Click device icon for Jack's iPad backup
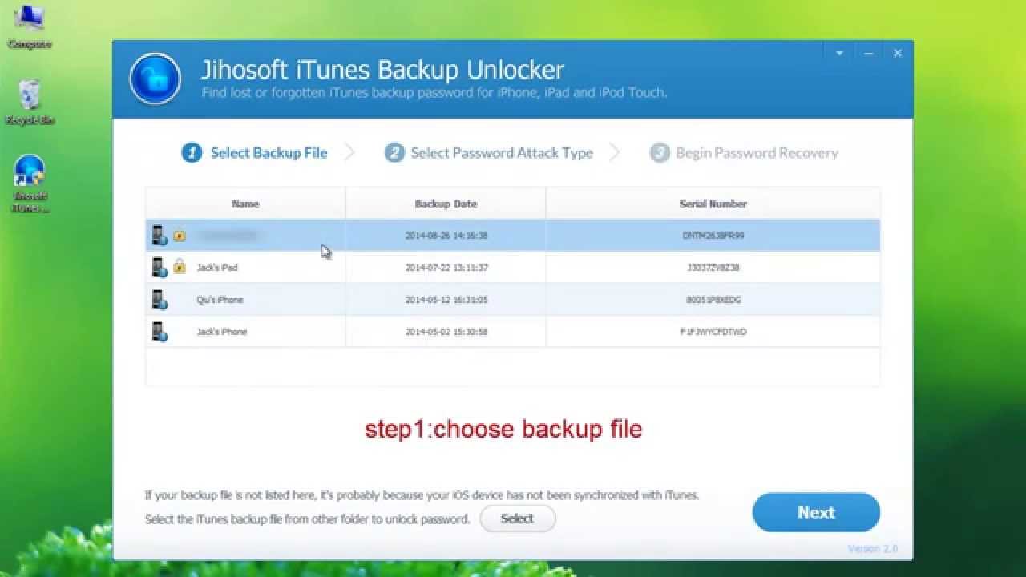 159,268
